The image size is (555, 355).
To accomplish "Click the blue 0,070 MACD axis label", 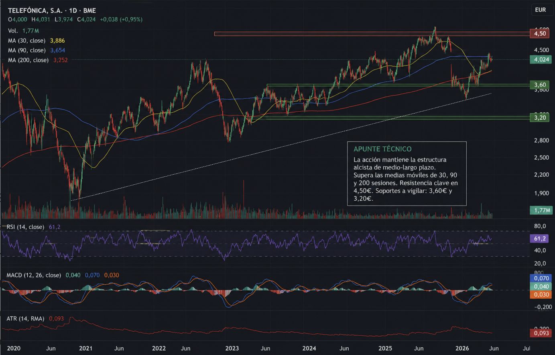I will coord(541,278).
